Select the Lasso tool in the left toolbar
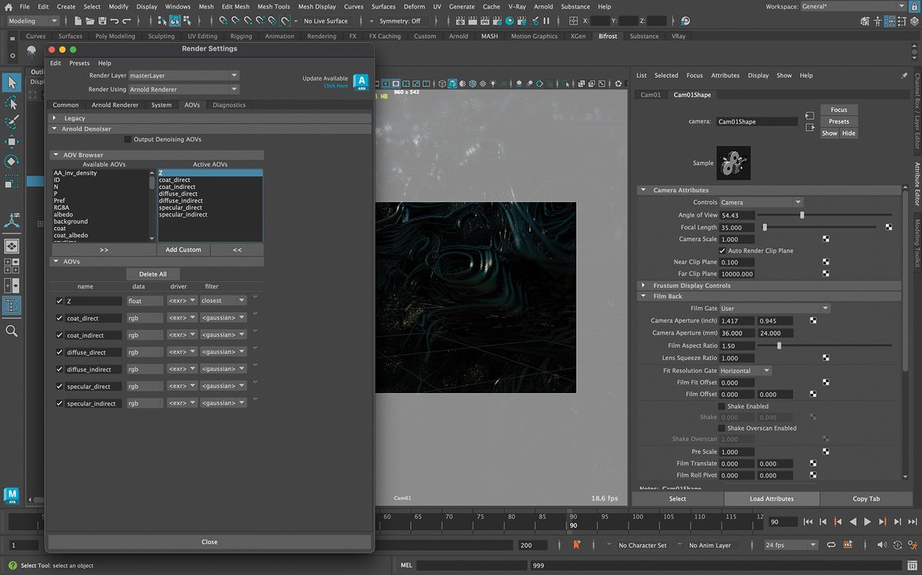Viewport: 922px width, 575px height. pyautogui.click(x=12, y=102)
